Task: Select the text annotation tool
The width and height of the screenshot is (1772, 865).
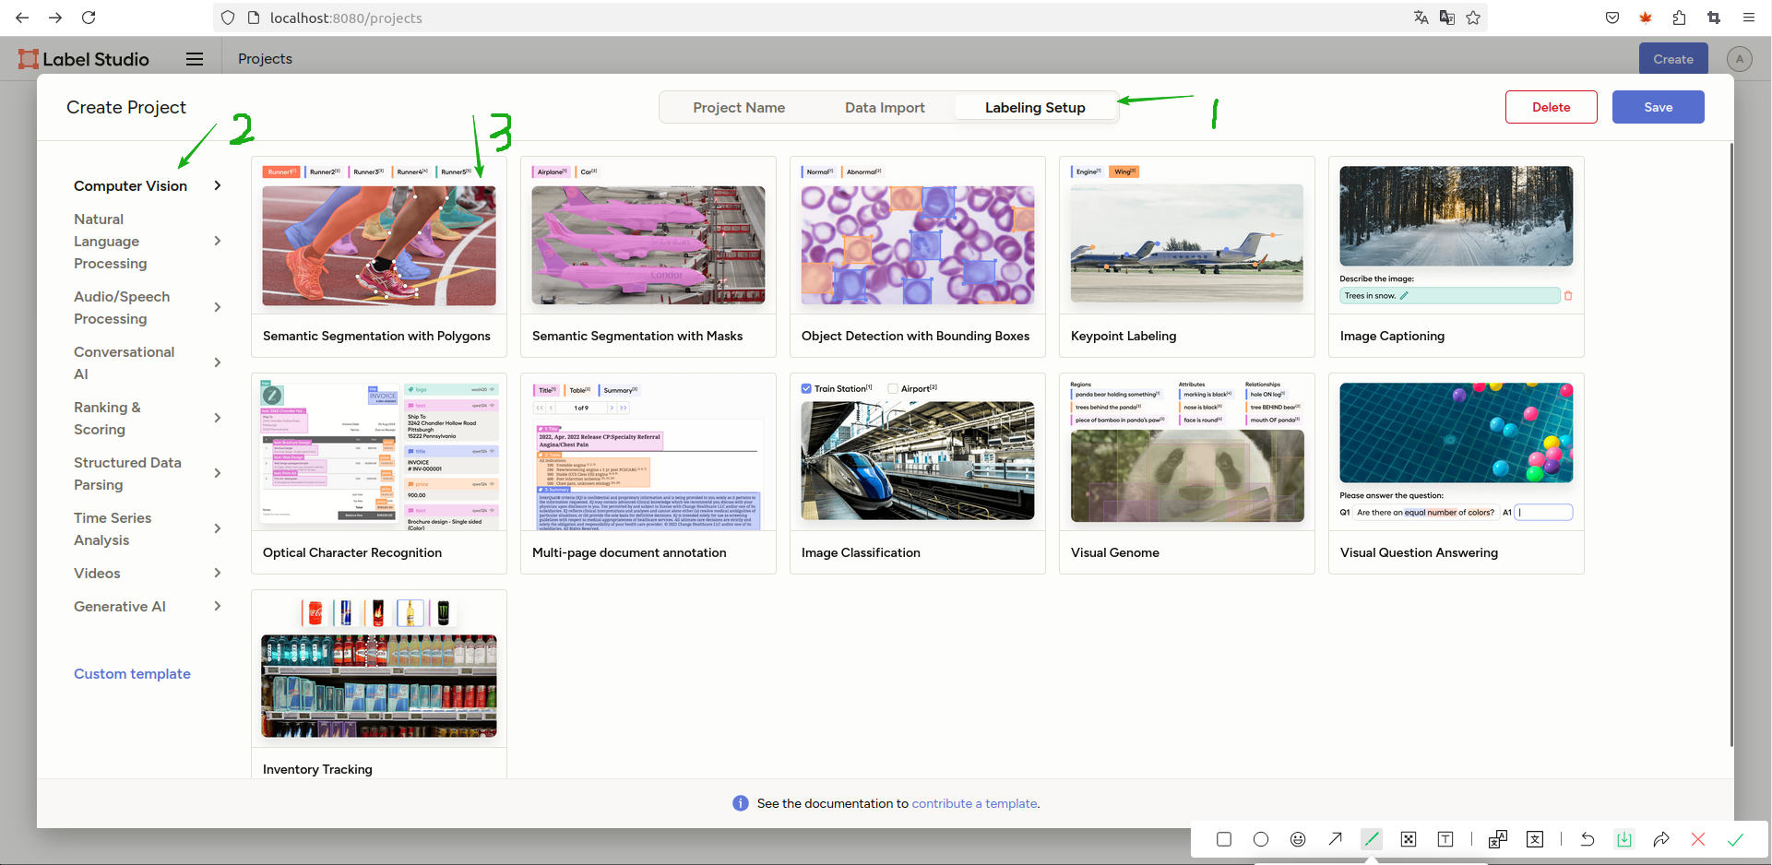Action: coord(1445,839)
